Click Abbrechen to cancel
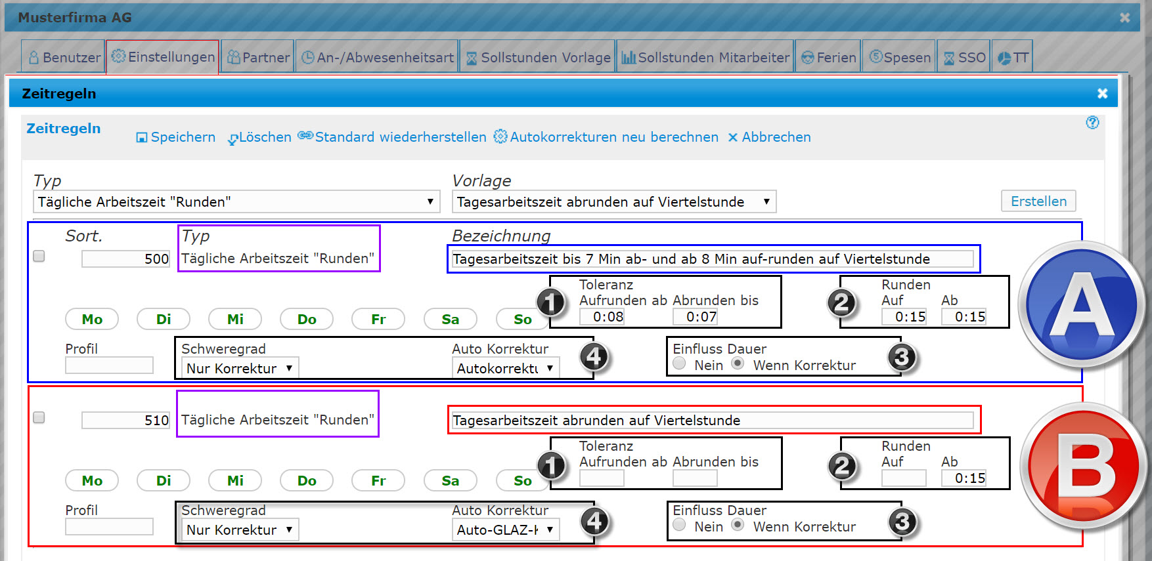The height and width of the screenshot is (561, 1152). pyautogui.click(x=776, y=137)
